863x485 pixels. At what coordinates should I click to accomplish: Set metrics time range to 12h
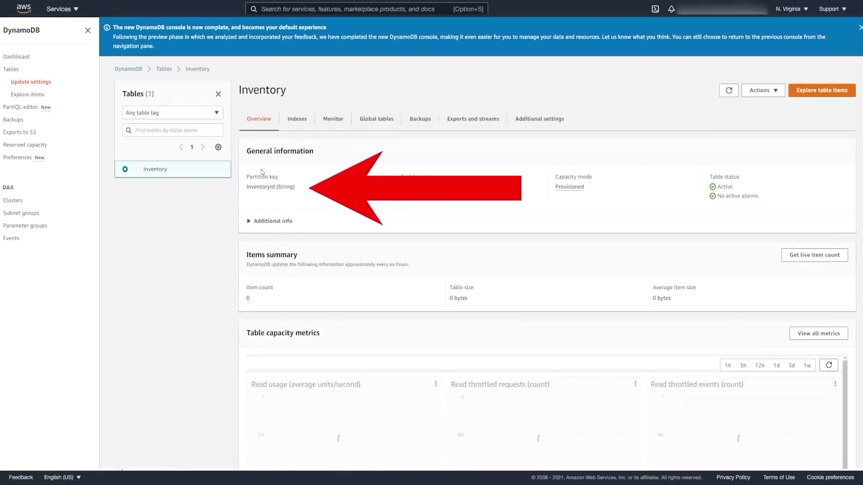click(760, 366)
